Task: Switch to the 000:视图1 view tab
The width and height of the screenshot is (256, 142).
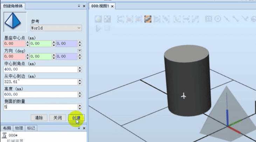Action: (100, 6)
